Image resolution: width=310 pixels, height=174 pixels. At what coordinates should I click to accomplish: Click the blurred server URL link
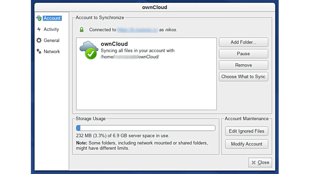[137, 30]
